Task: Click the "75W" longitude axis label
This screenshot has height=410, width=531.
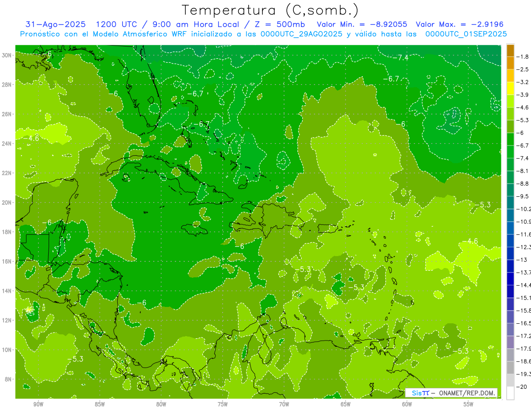Action: (x=223, y=404)
